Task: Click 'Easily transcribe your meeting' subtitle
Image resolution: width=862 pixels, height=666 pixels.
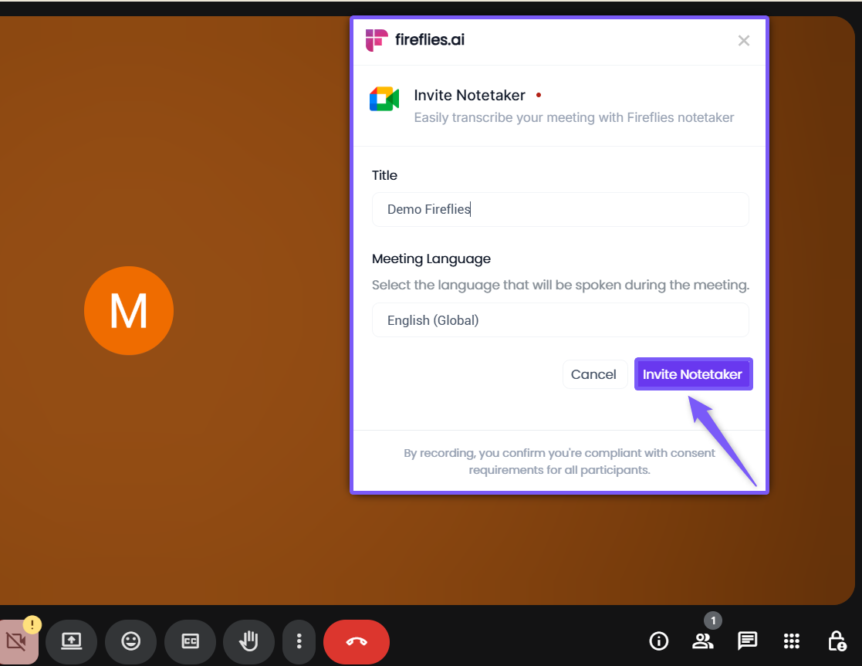Action: [574, 118]
